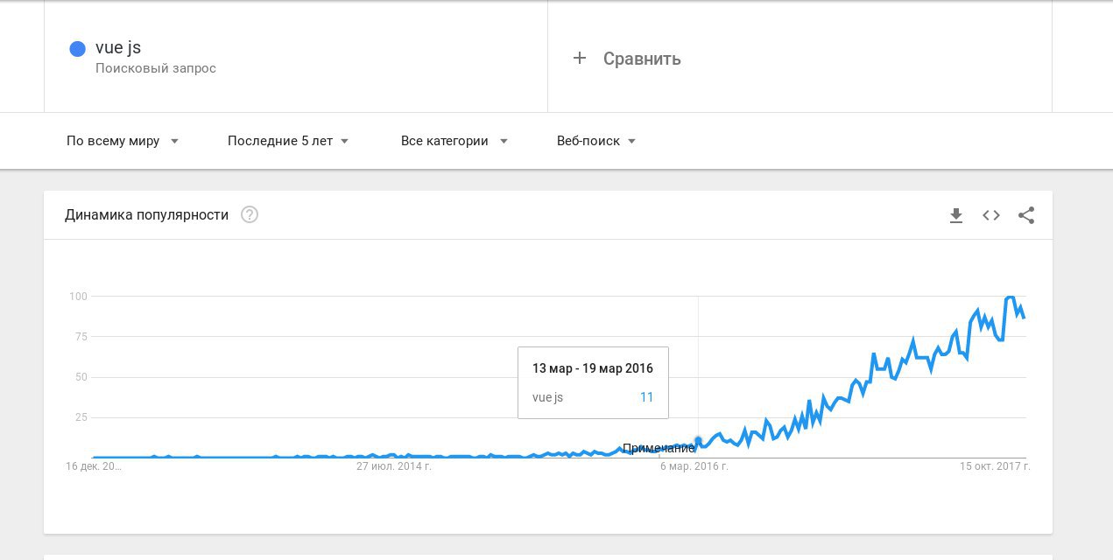This screenshot has width=1113, height=560.
Task: Click the Сравнить compare button
Action: pos(626,59)
